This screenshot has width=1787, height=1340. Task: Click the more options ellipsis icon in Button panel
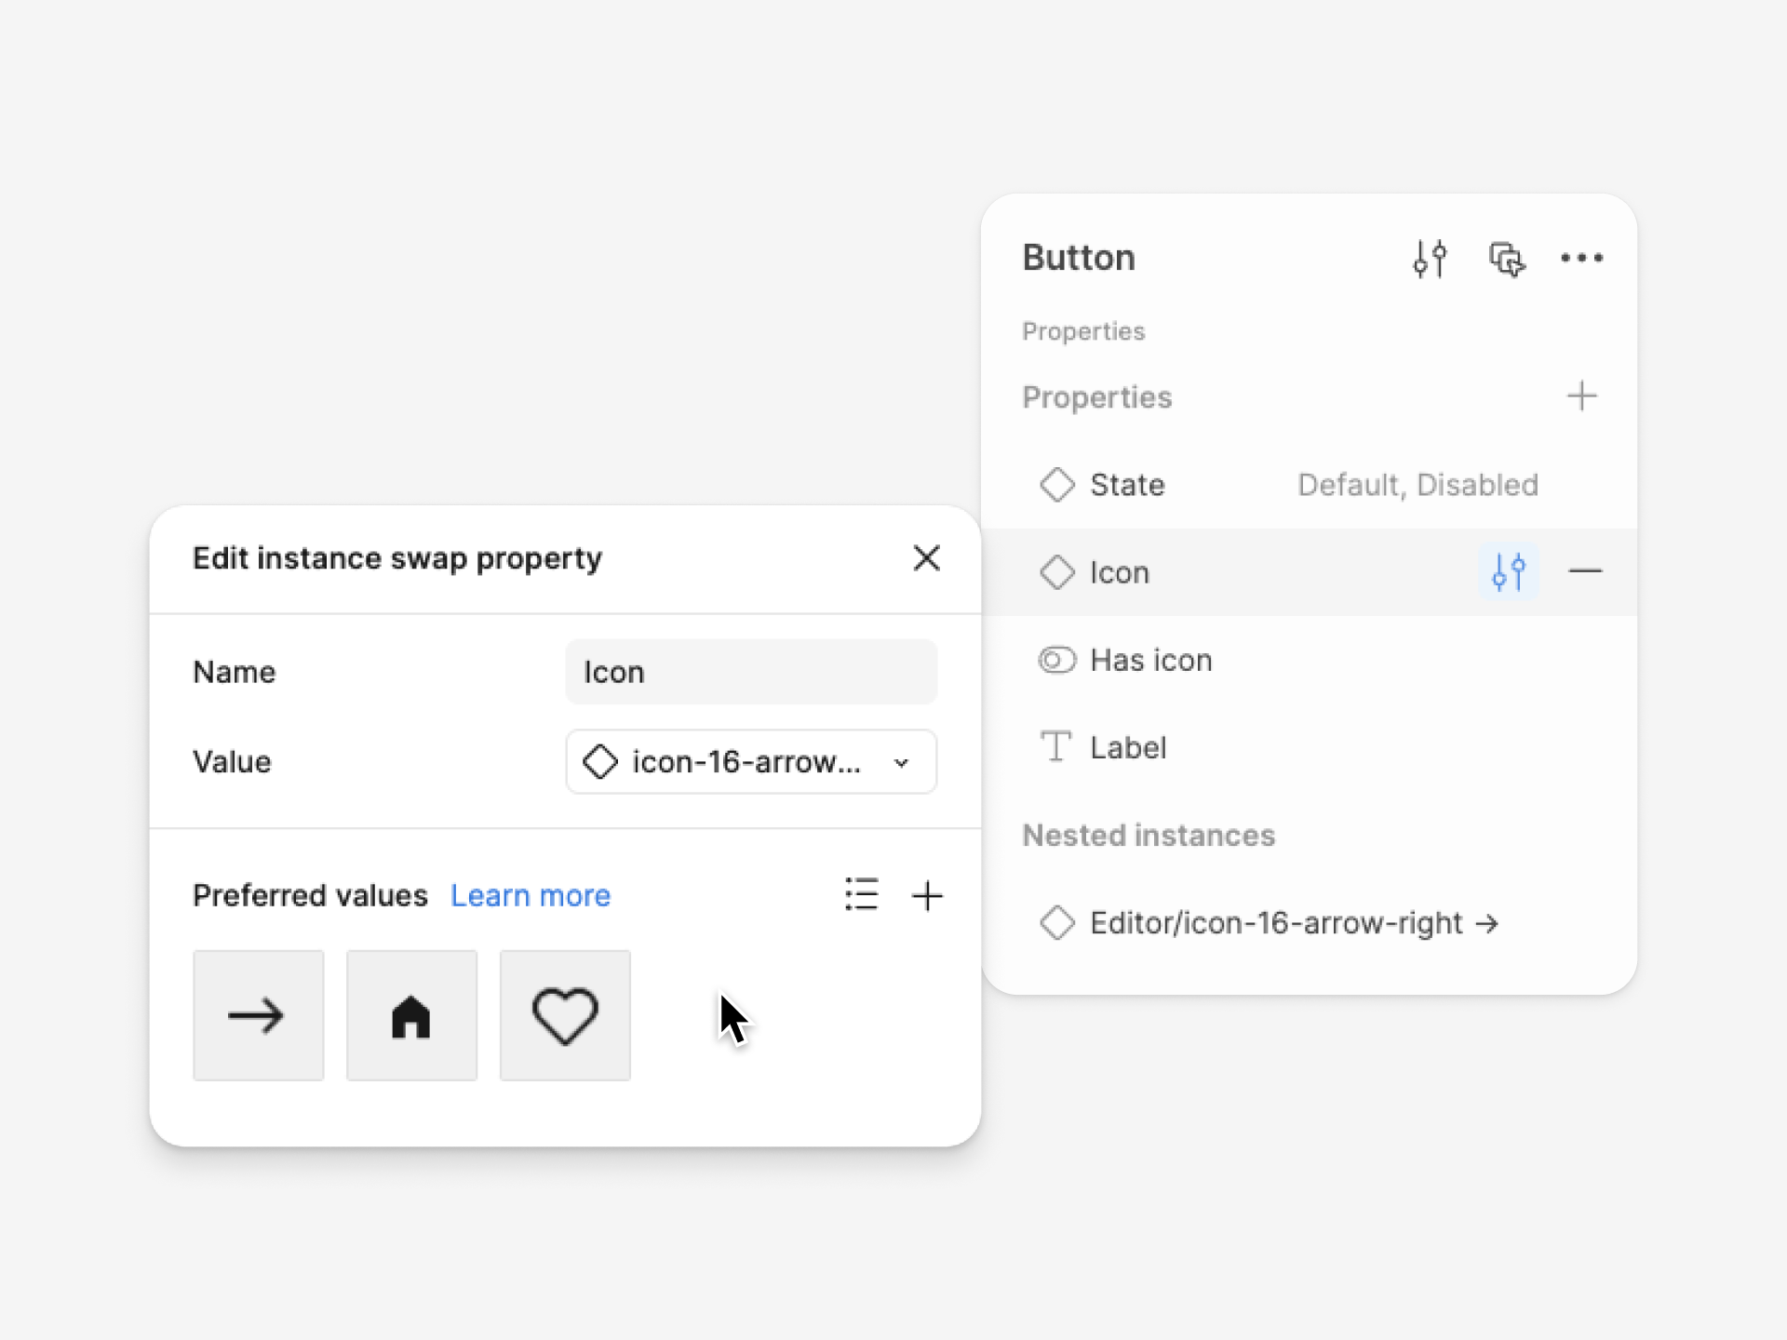[x=1581, y=258]
